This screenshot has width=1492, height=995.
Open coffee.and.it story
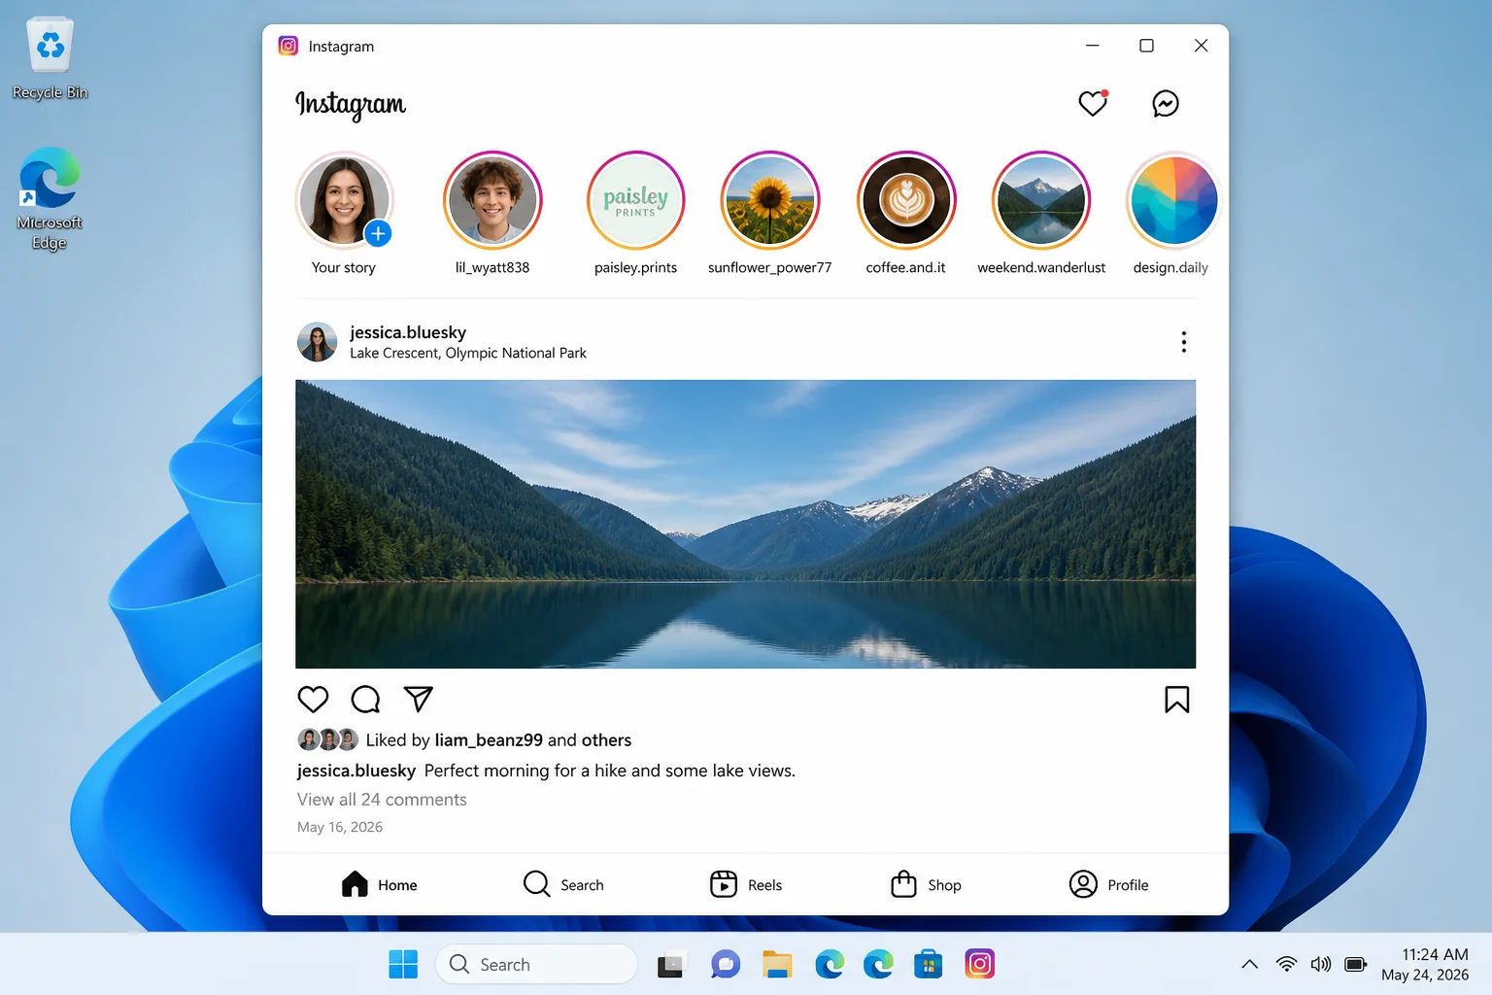906,201
